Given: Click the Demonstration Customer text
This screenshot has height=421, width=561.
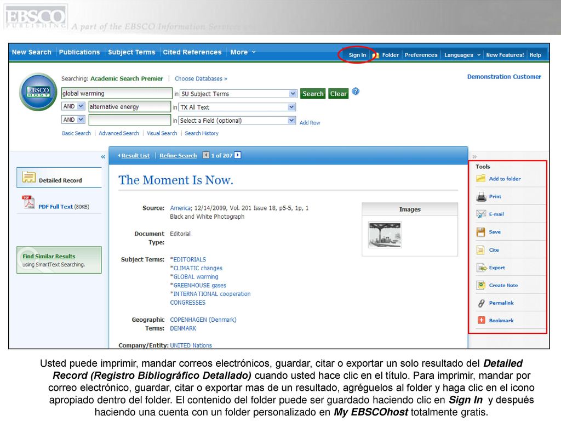Looking at the screenshot, I should coord(504,77).
